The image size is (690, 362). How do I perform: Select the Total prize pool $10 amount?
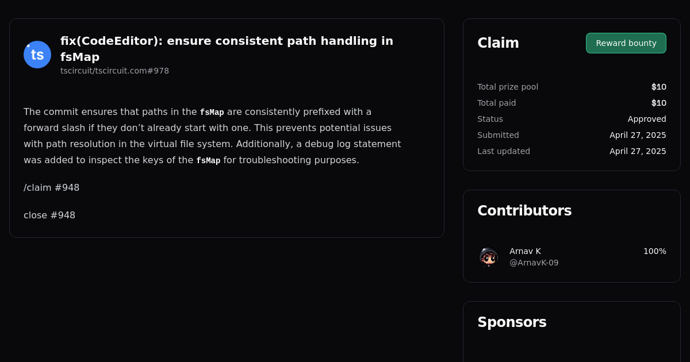[659, 87]
